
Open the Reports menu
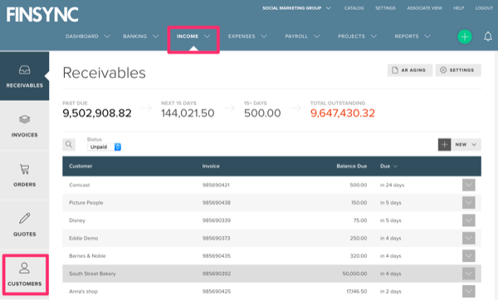pos(413,36)
